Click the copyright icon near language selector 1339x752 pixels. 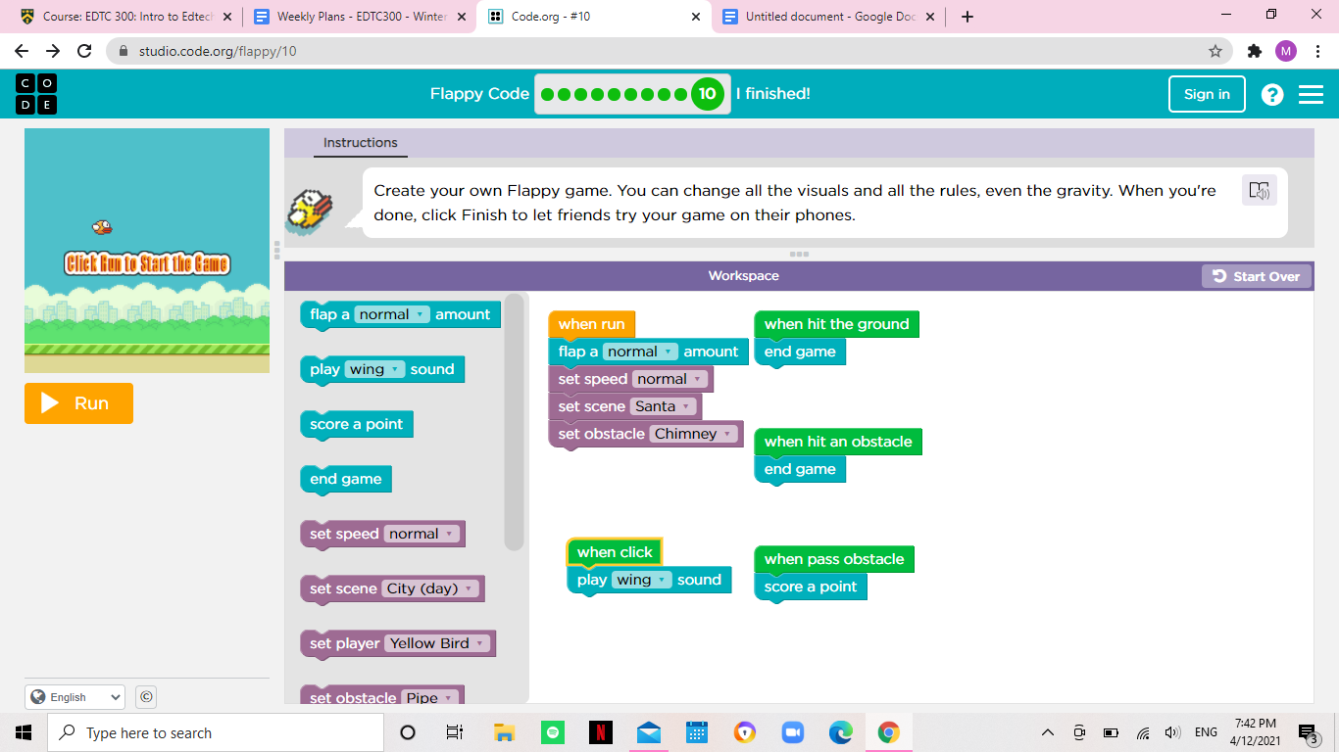pos(146,697)
